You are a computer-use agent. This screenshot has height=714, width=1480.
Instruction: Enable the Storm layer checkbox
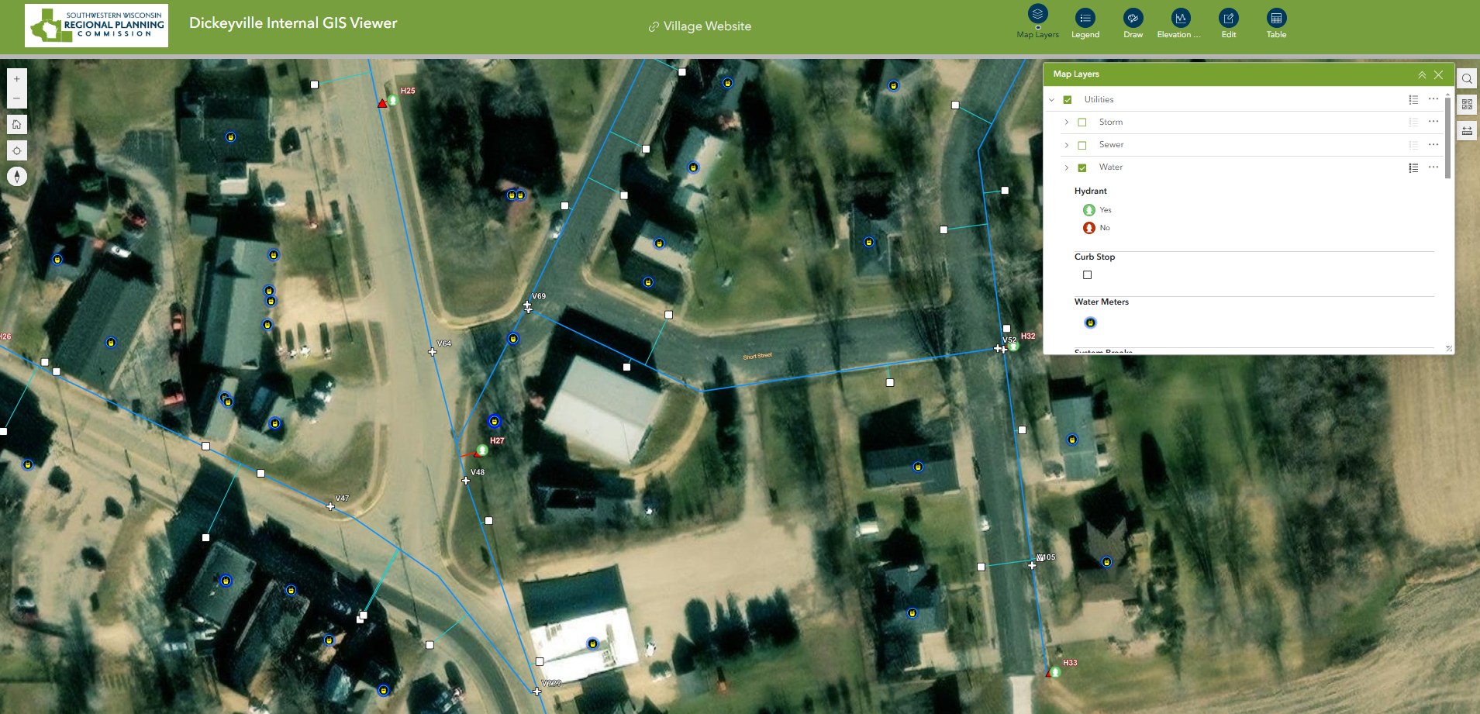(1082, 122)
